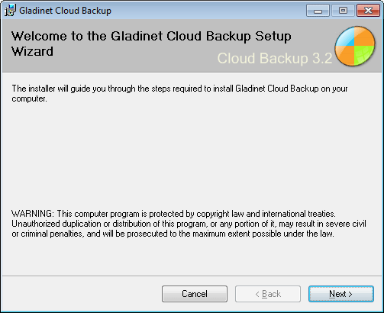Go to the next setup step
The image size is (384, 313).
341,294
